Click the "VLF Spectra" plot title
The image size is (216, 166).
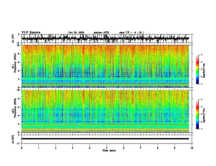pyautogui.click(x=31, y=33)
